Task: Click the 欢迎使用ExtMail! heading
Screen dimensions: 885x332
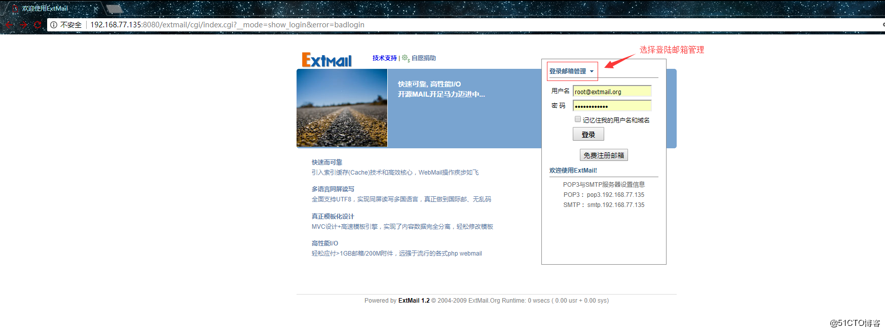Action: tap(573, 171)
